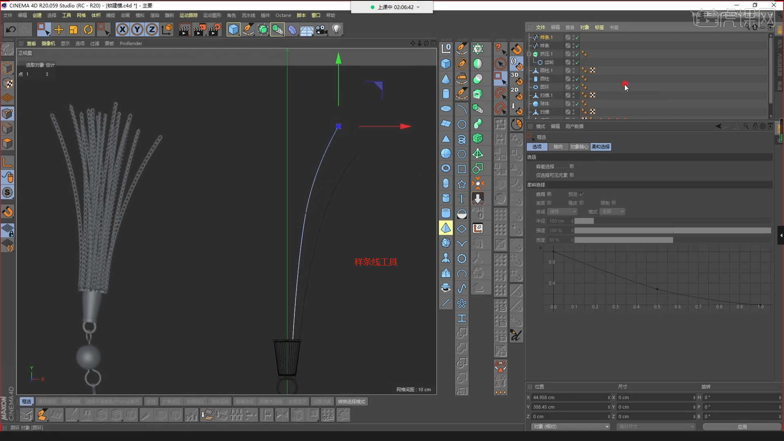Open the 窗口 (Window) menu

(316, 15)
